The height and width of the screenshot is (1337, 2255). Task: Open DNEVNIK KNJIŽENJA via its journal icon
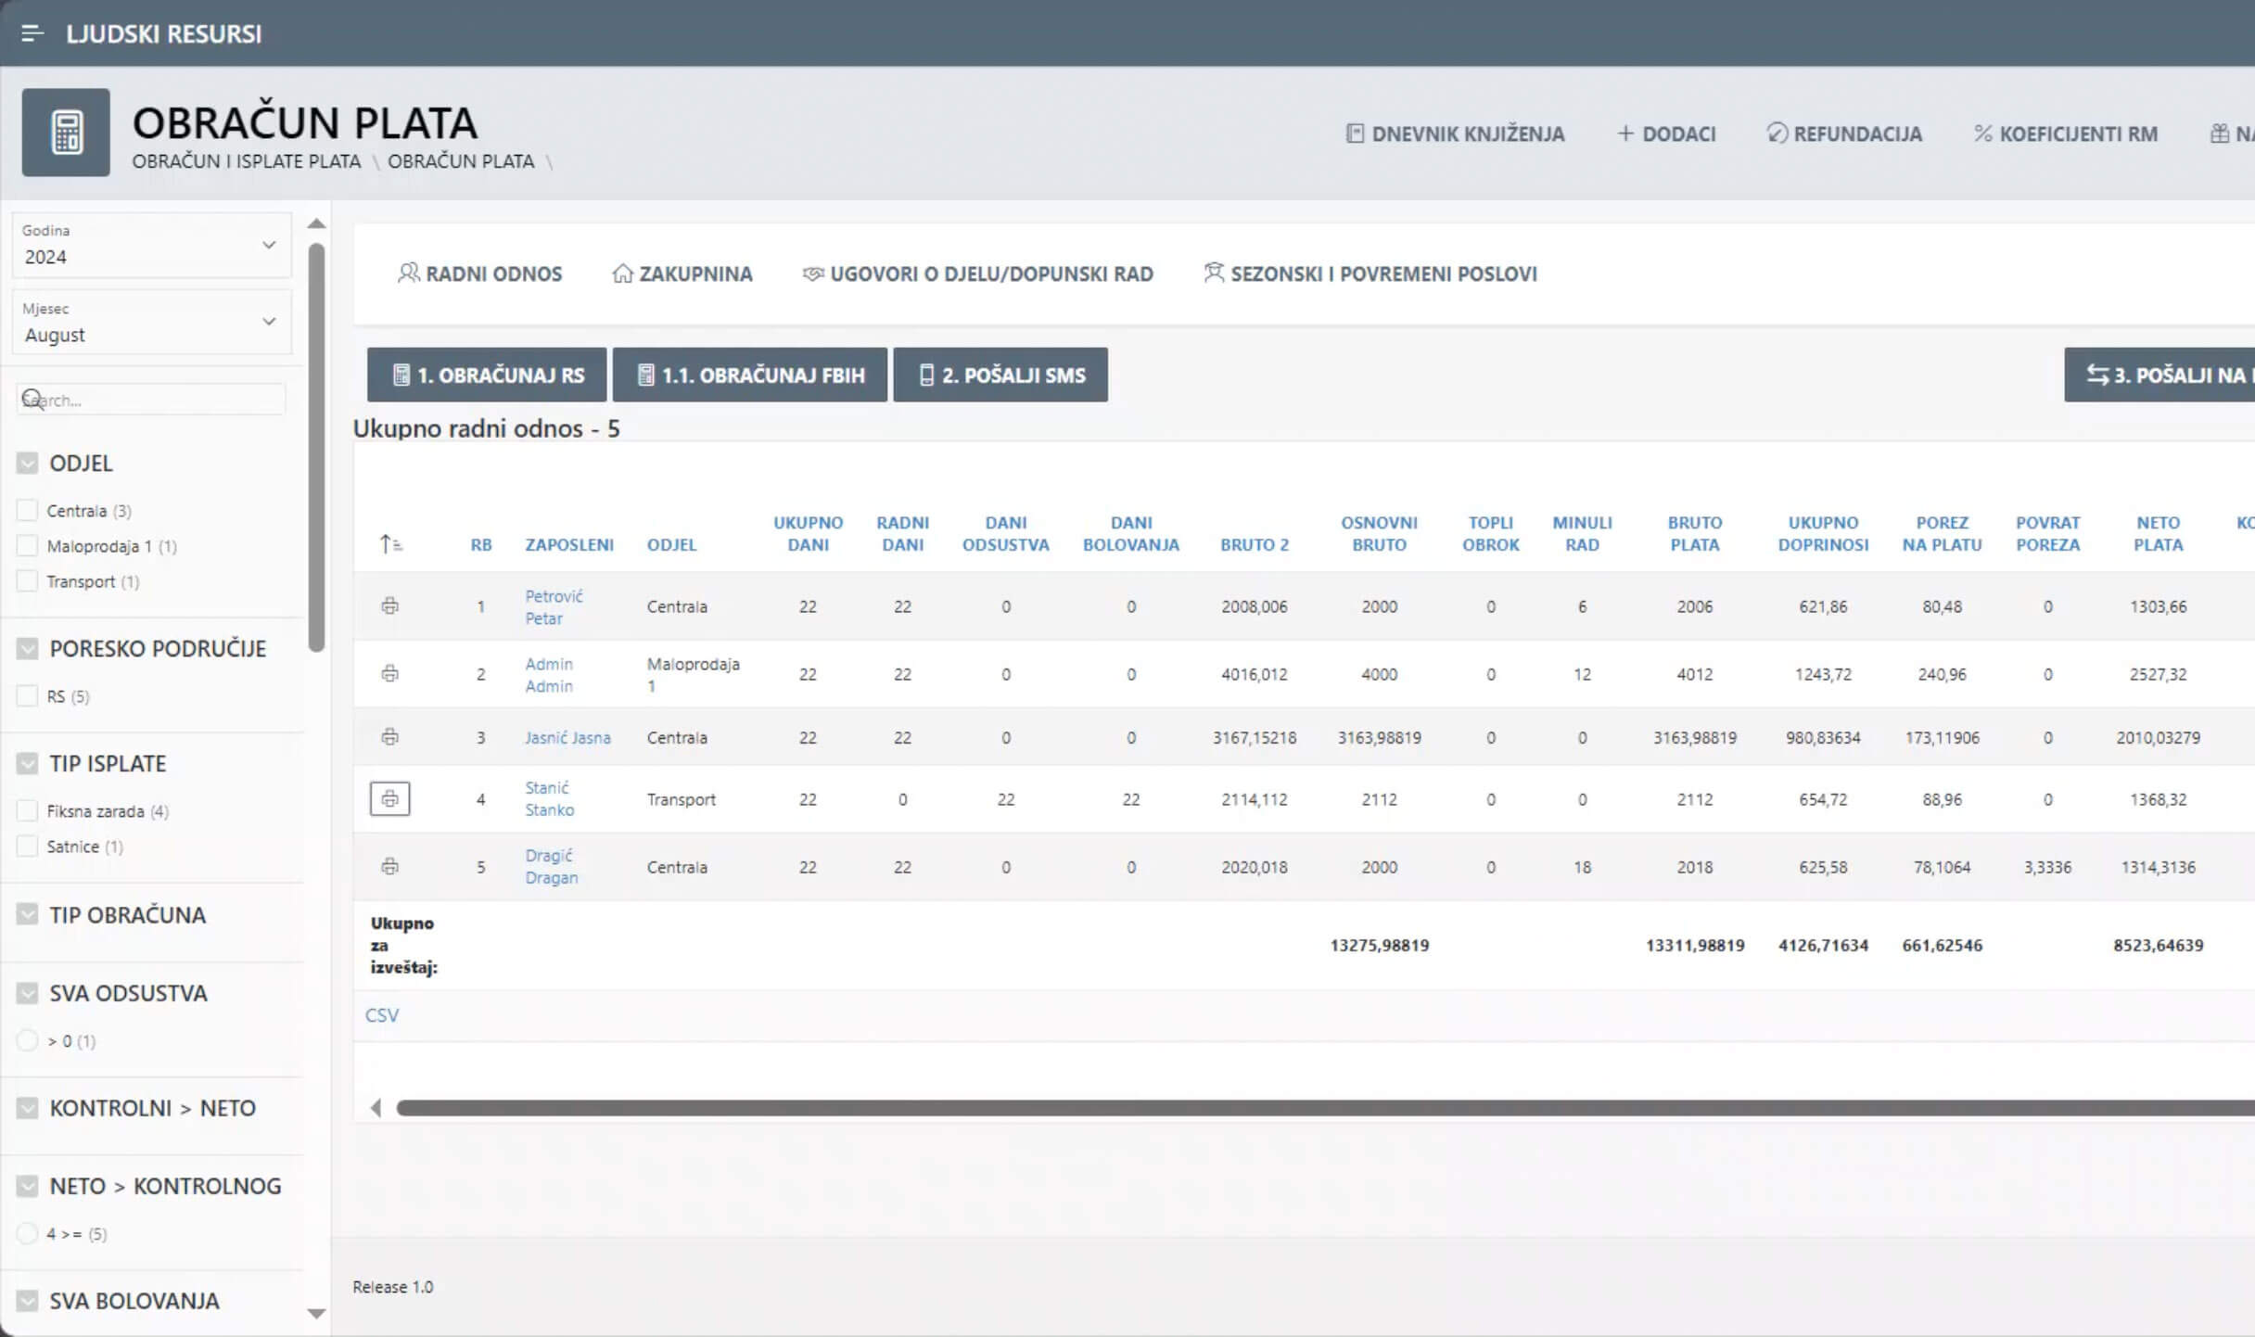coord(1355,133)
